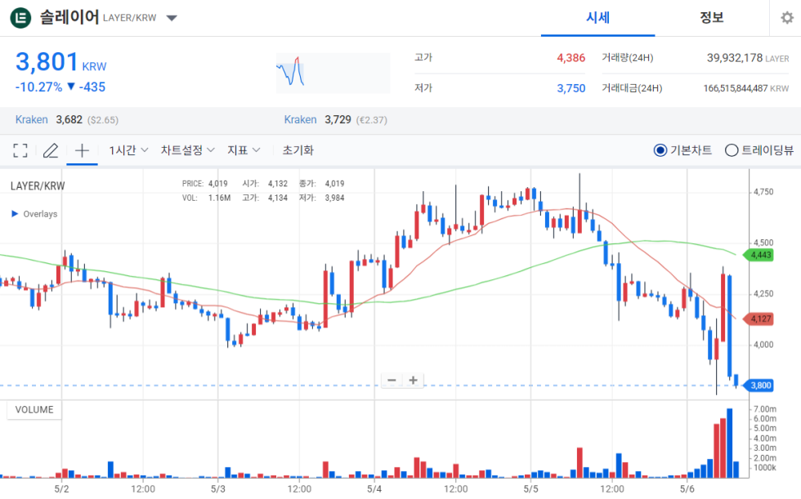
Task: Select the 트레이딩뷰 radio button
Action: [732, 150]
